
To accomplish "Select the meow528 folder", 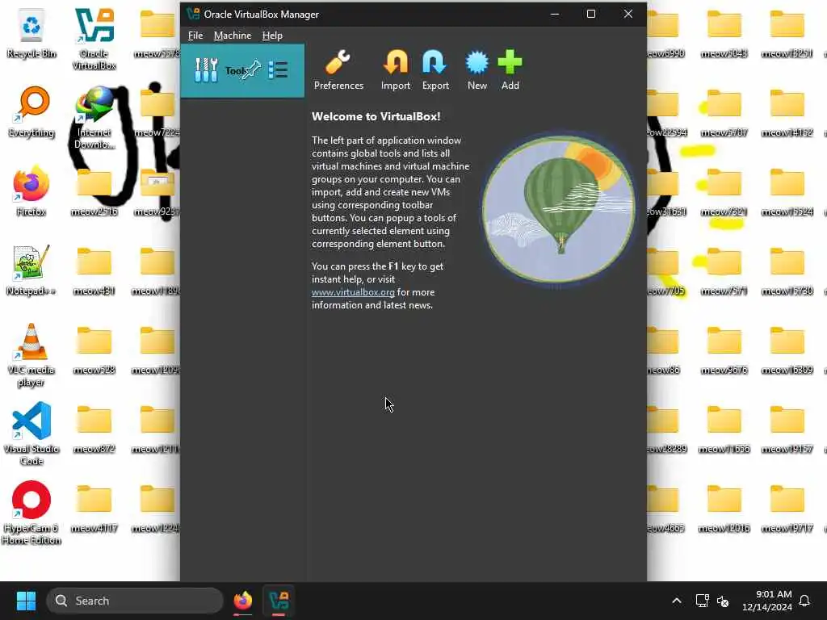I will click(94, 350).
